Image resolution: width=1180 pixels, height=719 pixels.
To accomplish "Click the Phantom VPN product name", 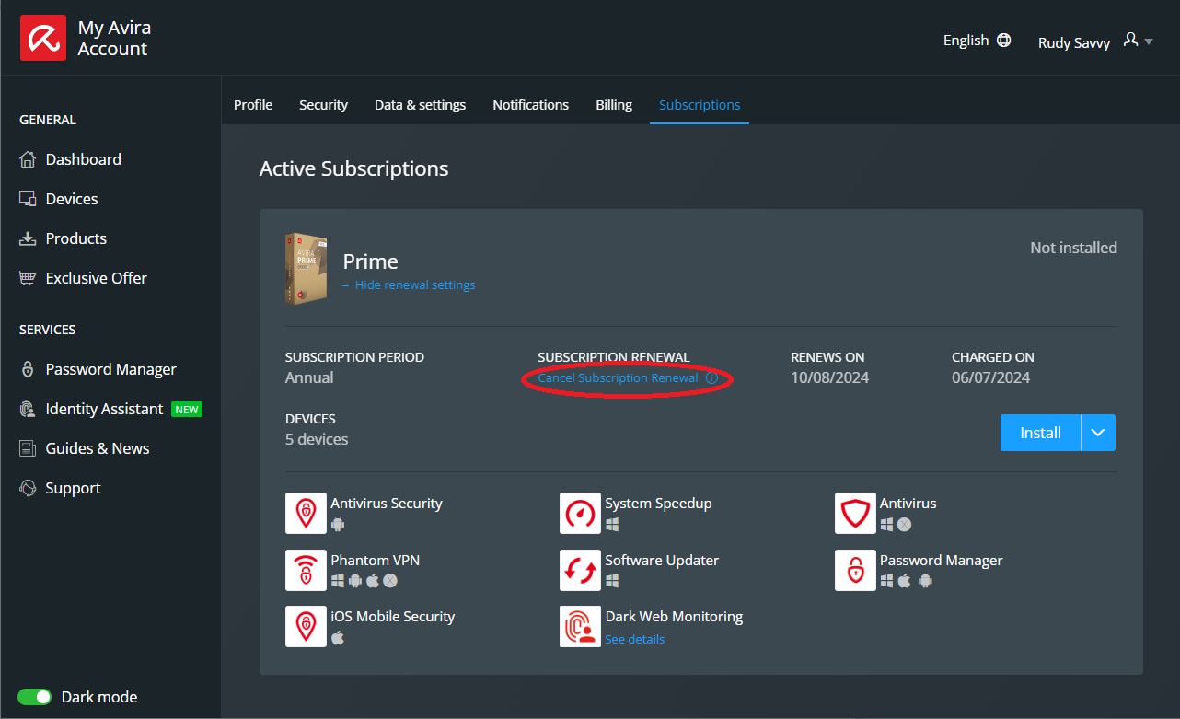I will (x=375, y=561).
